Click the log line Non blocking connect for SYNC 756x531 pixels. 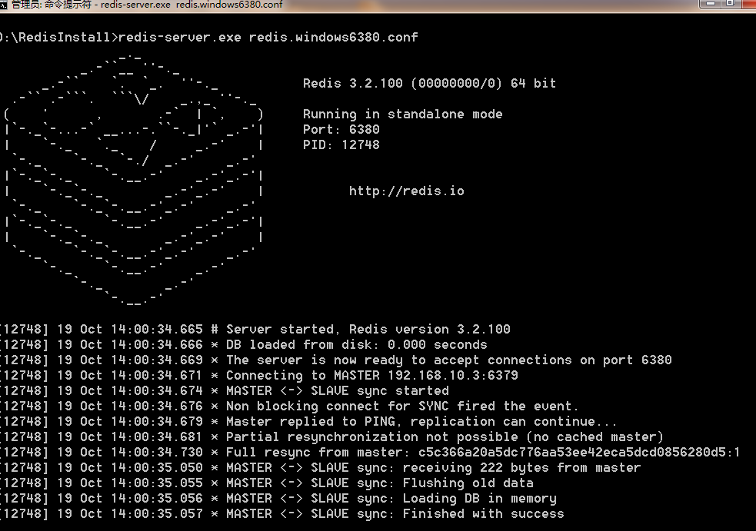pyautogui.click(x=289, y=407)
